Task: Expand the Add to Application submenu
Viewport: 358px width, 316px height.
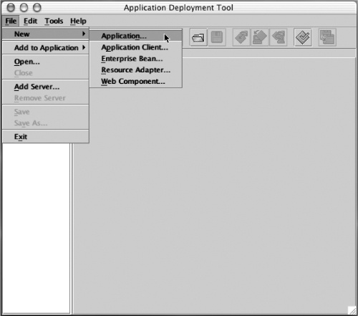Action: (x=46, y=48)
